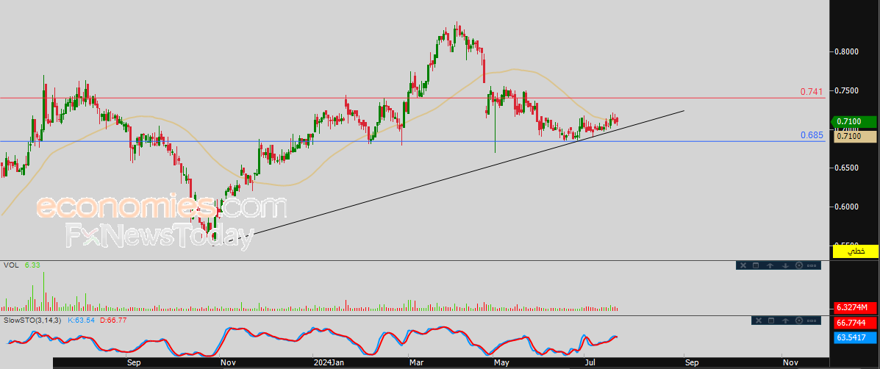880x369 pixels.
Task: Click the 0.6500 price axis label
Action: click(848, 168)
